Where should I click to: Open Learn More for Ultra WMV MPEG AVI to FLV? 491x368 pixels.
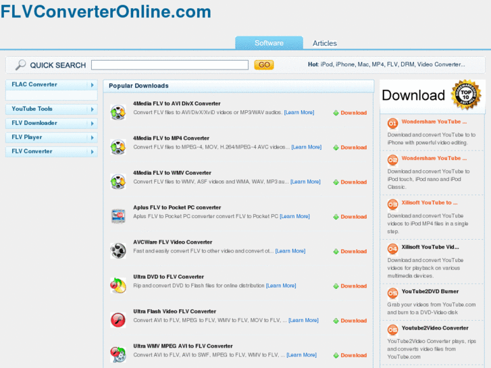(x=301, y=355)
